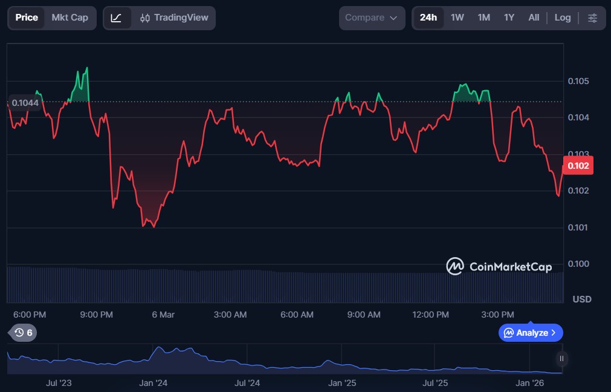Open the price alert history with 6 entries
This screenshot has width=611, height=392.
point(22,333)
